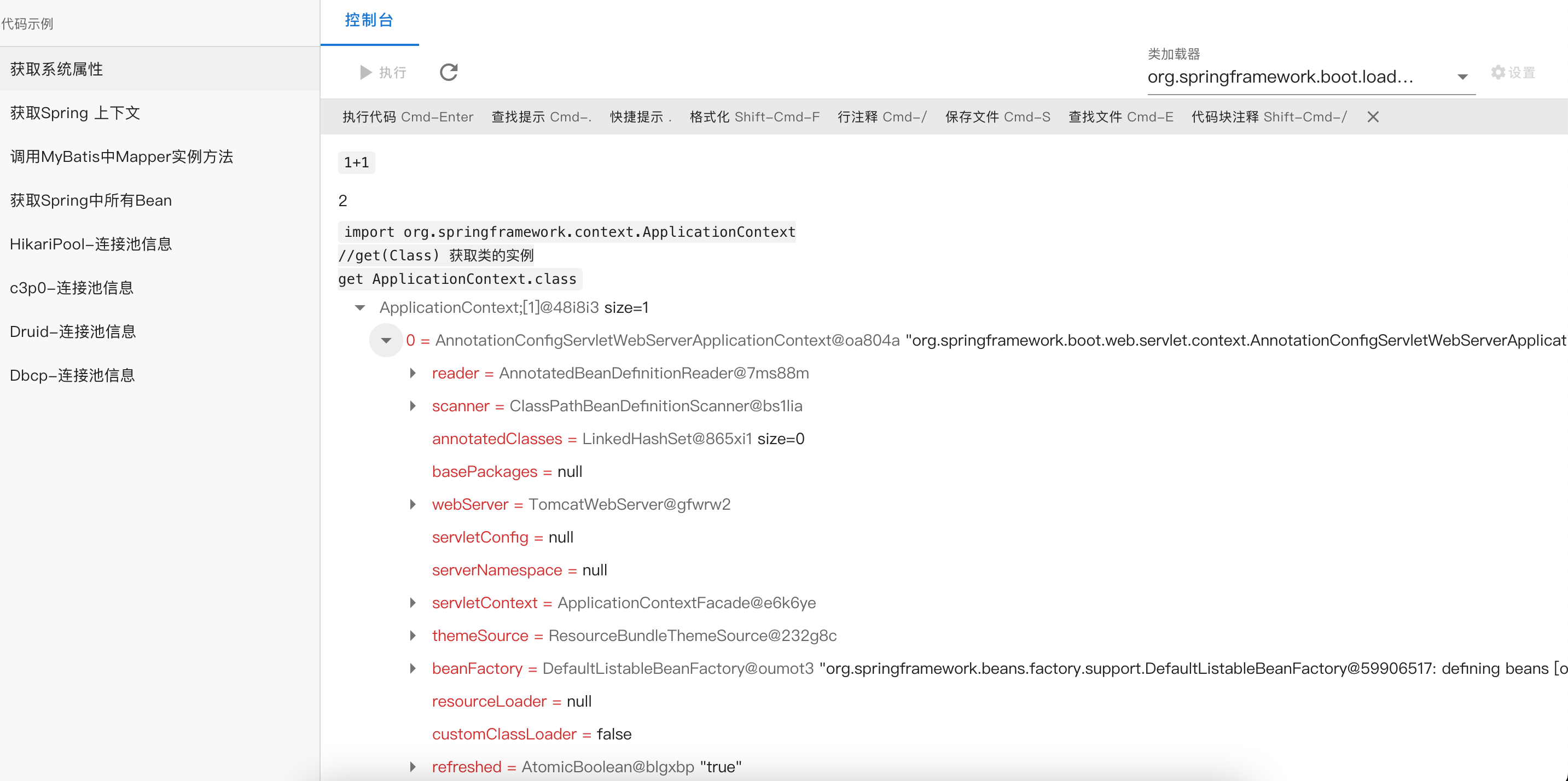
Task: Switch to the 控制台 tab
Action: (369, 21)
